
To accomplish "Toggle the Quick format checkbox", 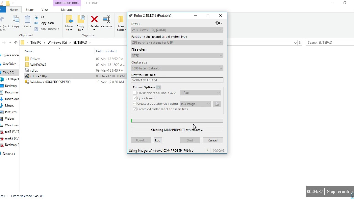I will tap(135, 98).
